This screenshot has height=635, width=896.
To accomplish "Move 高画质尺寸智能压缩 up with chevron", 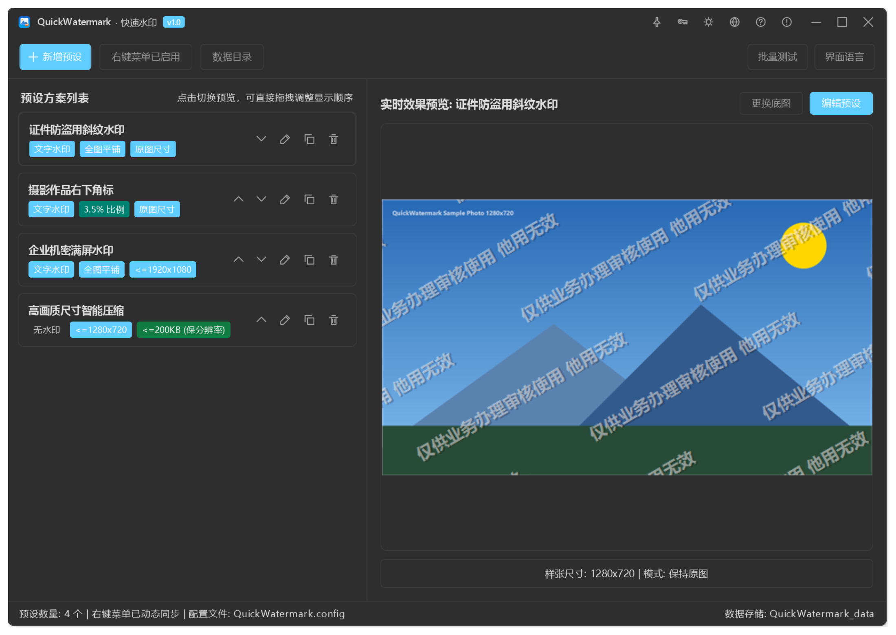I will click(261, 320).
